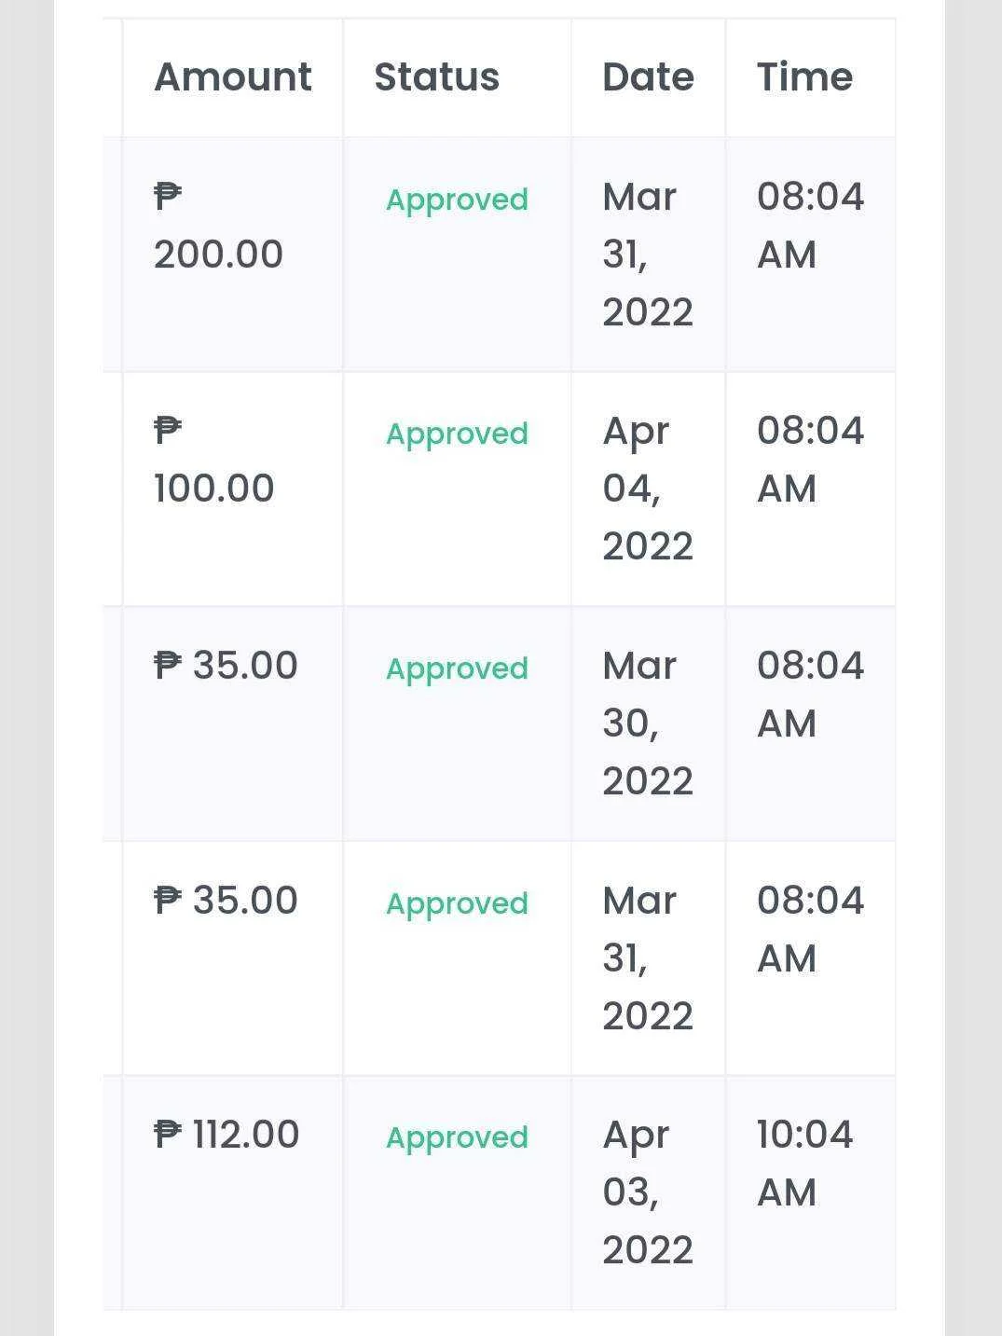Image resolution: width=1002 pixels, height=1336 pixels.
Task: Select the Mar 30, 2022 date cell
Action: (x=648, y=723)
